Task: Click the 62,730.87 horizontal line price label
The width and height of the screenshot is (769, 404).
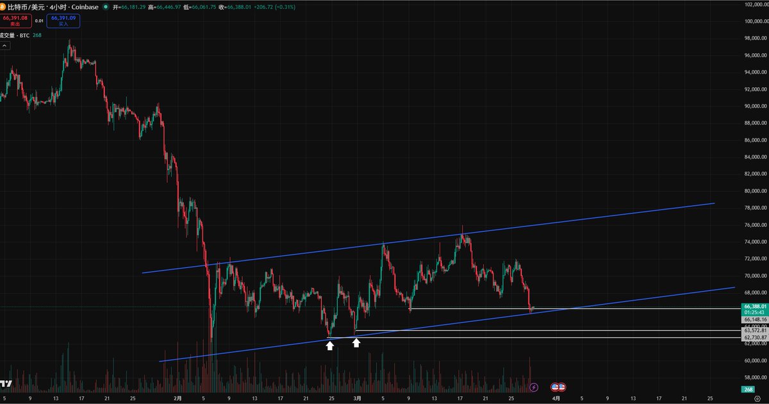Action: tap(755, 337)
